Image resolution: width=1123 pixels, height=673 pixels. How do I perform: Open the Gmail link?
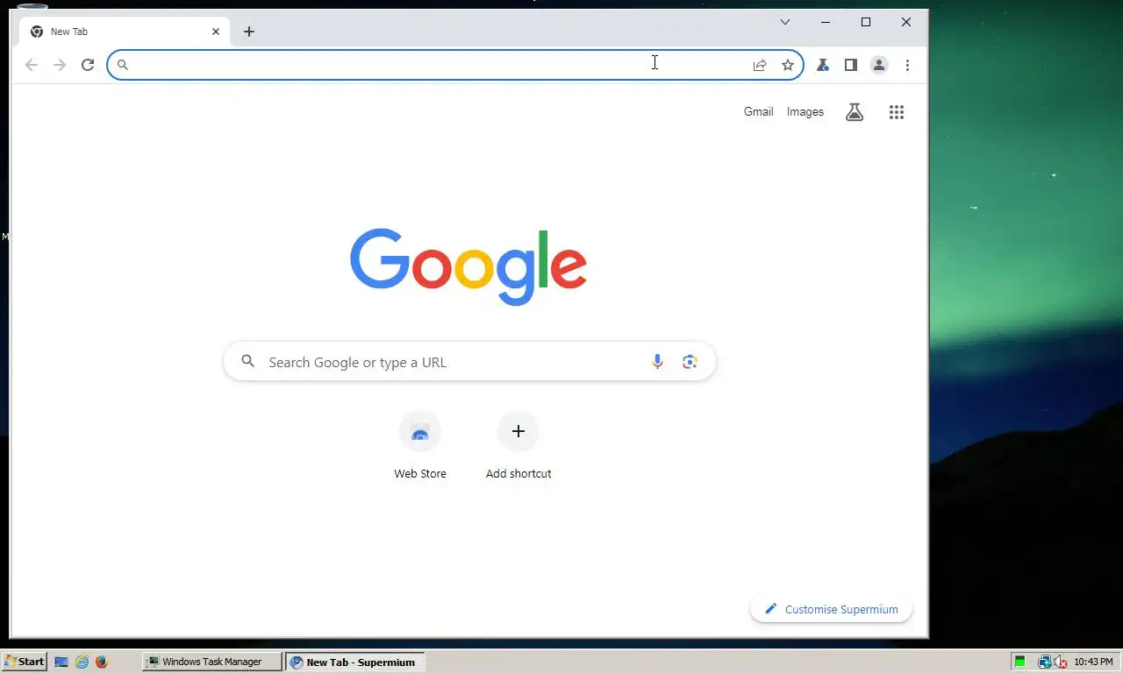pos(758,111)
